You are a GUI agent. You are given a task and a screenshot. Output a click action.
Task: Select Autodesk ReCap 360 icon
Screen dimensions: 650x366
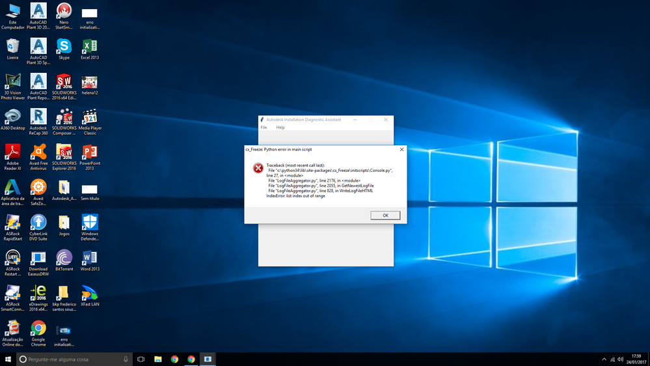[38, 122]
